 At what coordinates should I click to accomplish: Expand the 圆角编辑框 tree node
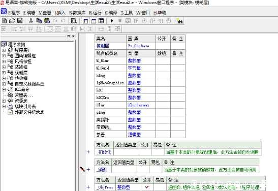point(4,56)
